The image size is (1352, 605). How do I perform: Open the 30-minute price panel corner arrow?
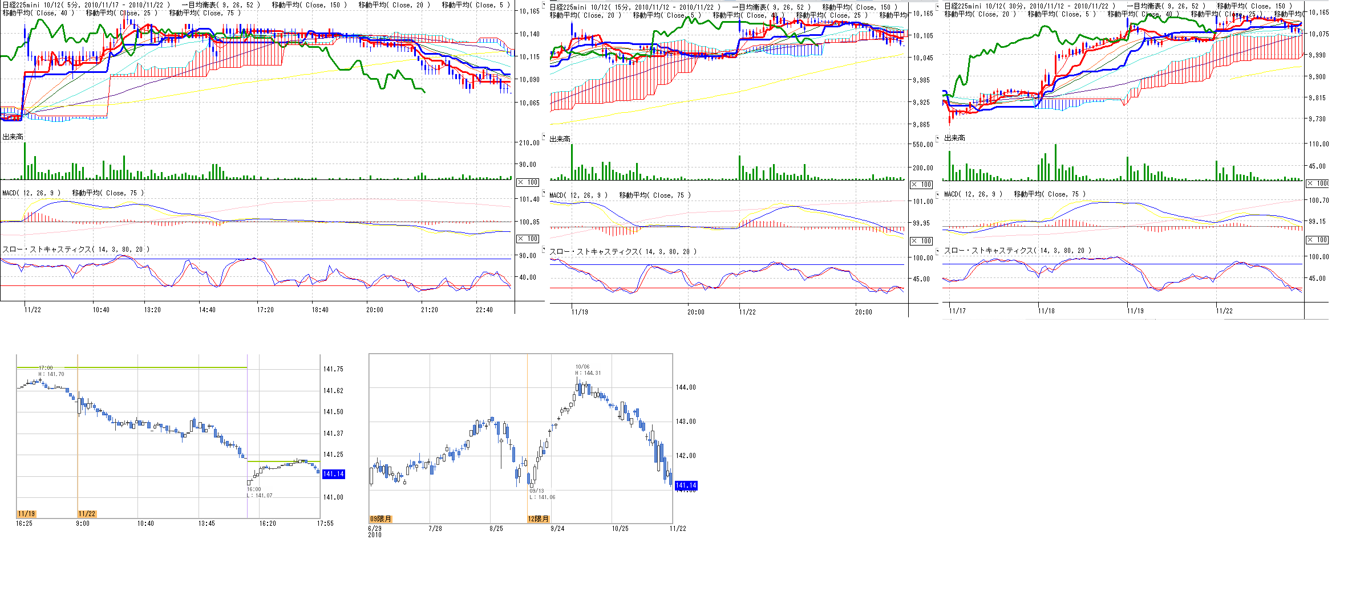[x=938, y=6]
